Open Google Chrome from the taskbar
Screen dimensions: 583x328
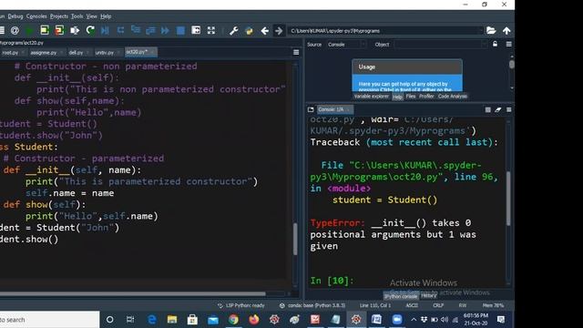point(233,320)
